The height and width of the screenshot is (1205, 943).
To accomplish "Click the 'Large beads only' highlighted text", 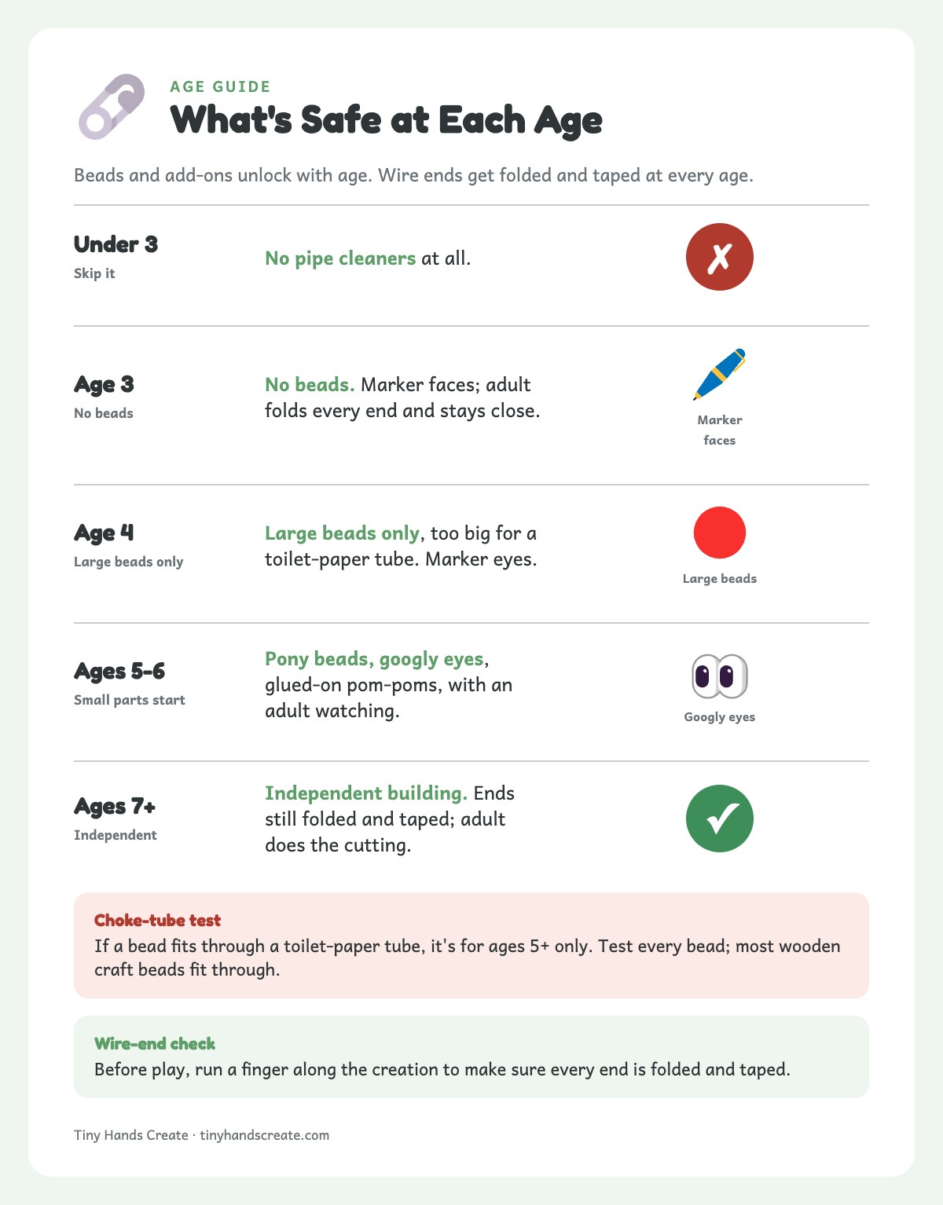I will point(342,533).
